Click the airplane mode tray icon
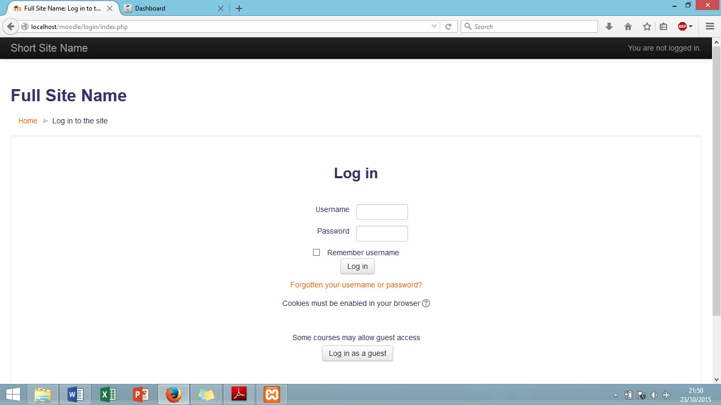 (x=667, y=395)
